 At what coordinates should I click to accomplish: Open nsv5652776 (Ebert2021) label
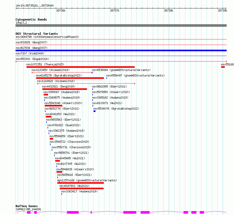[62, 109]
